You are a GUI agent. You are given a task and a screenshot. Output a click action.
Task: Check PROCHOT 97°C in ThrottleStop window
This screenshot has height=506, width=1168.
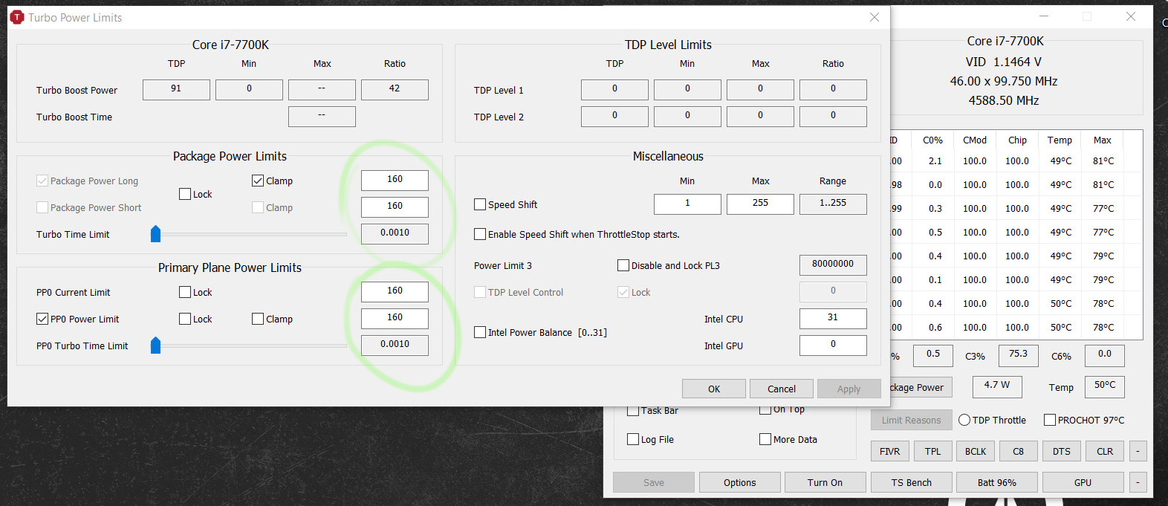pyautogui.click(x=1050, y=420)
